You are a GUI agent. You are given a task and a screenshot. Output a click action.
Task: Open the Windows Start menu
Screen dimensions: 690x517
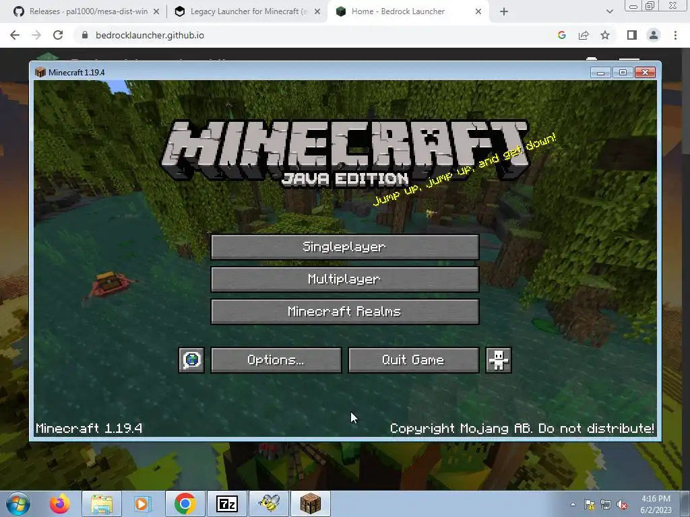tap(18, 504)
